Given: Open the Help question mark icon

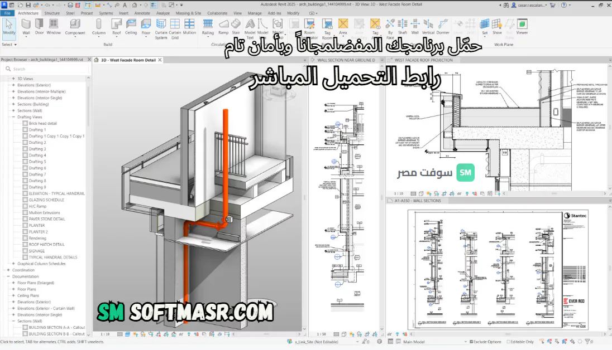Looking at the screenshot, I should pos(563,5).
